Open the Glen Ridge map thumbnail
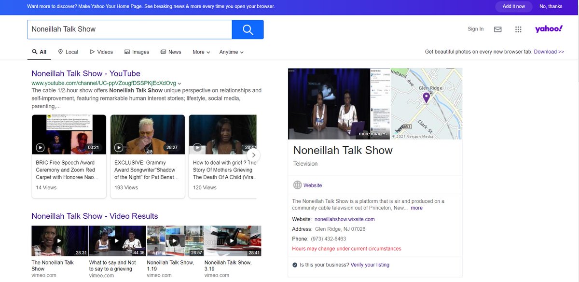 [x=426, y=104]
